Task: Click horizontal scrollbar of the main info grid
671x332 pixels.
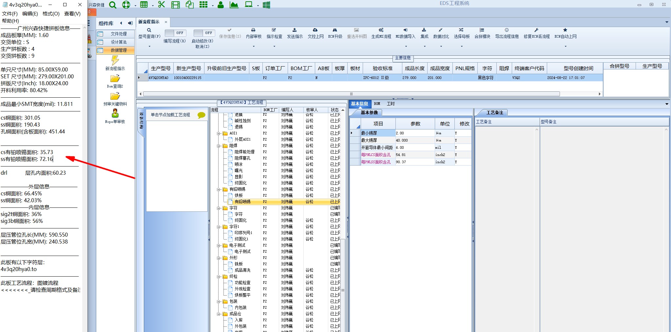Action: tap(352, 94)
